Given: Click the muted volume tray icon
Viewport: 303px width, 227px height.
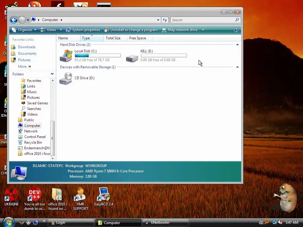Looking at the screenshot, I should (280, 222).
